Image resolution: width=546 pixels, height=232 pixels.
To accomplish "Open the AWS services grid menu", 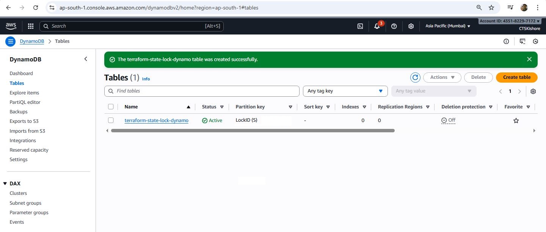I will click(x=31, y=26).
